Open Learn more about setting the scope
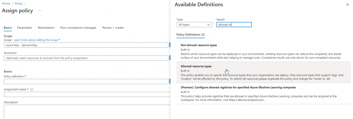This screenshot has width=353, height=119. pos(36,40)
